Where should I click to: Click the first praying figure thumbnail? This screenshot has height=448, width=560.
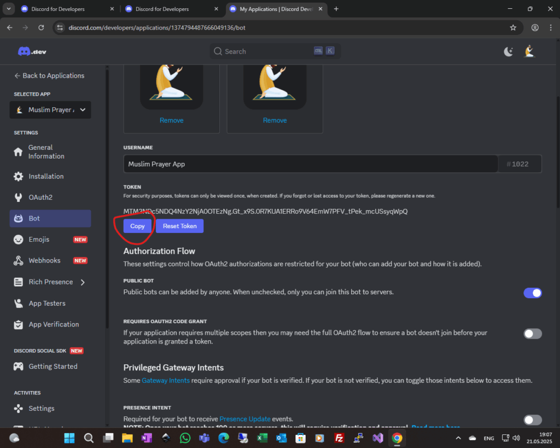coord(171,86)
